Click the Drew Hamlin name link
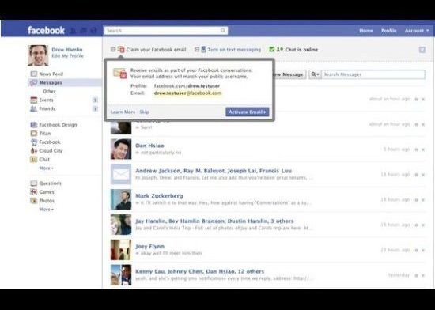The image size is (435, 310). (67, 50)
